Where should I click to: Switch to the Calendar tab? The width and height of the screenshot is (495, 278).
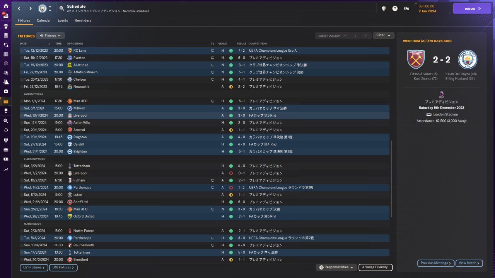(x=44, y=20)
